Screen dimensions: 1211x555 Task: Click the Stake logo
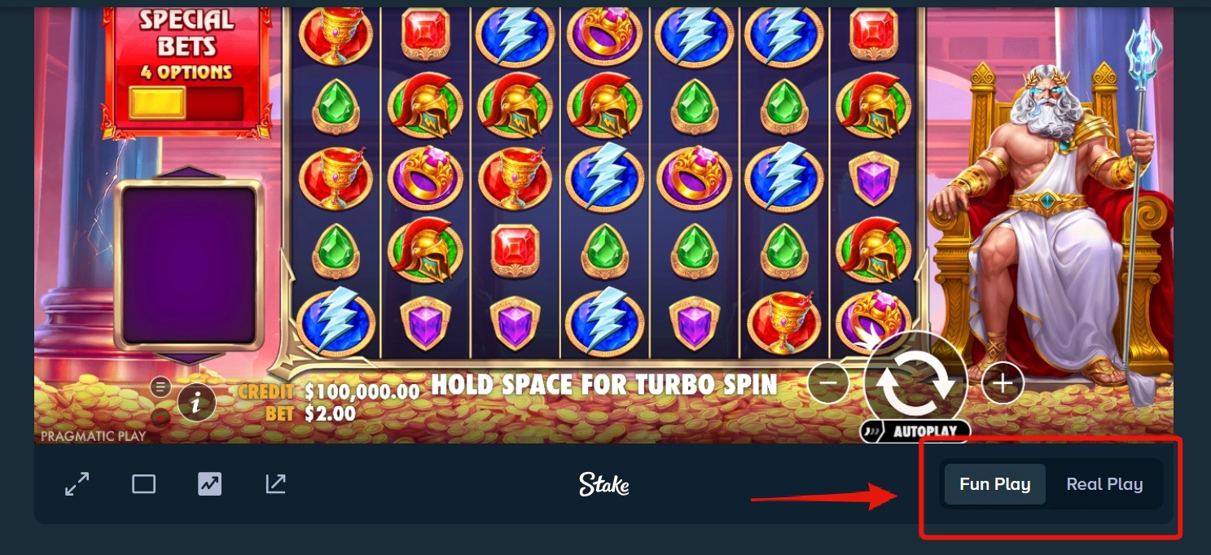(x=604, y=484)
